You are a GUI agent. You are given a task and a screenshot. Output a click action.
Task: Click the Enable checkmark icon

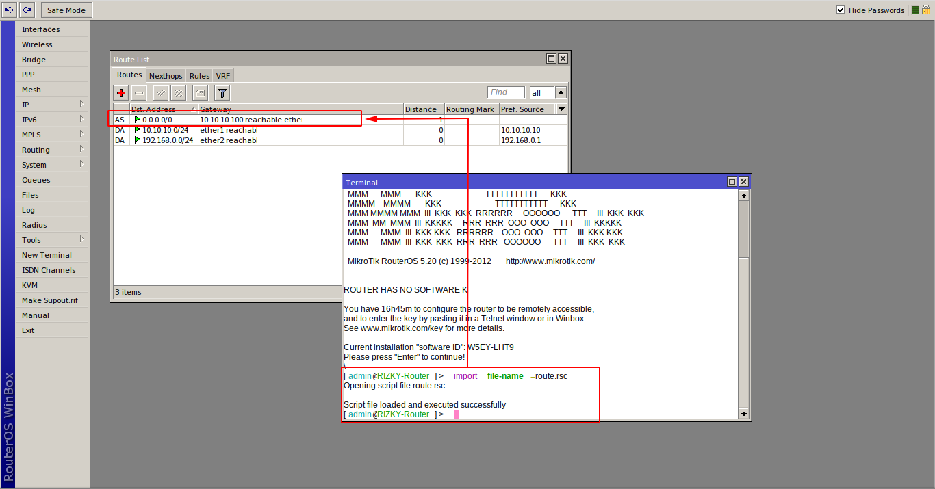(160, 93)
